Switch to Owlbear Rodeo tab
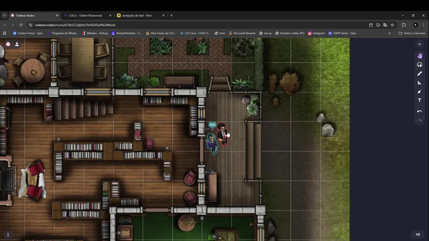Image resolution: width=429 pixels, height=241 pixels. 34,15
